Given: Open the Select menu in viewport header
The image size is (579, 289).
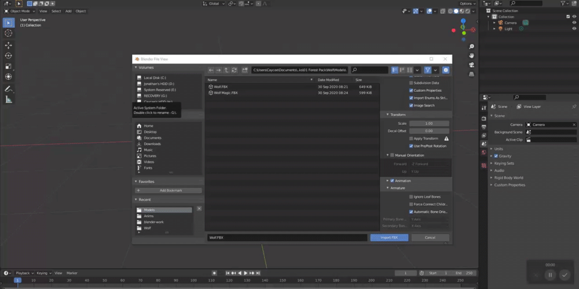Looking at the screenshot, I should coord(56,11).
